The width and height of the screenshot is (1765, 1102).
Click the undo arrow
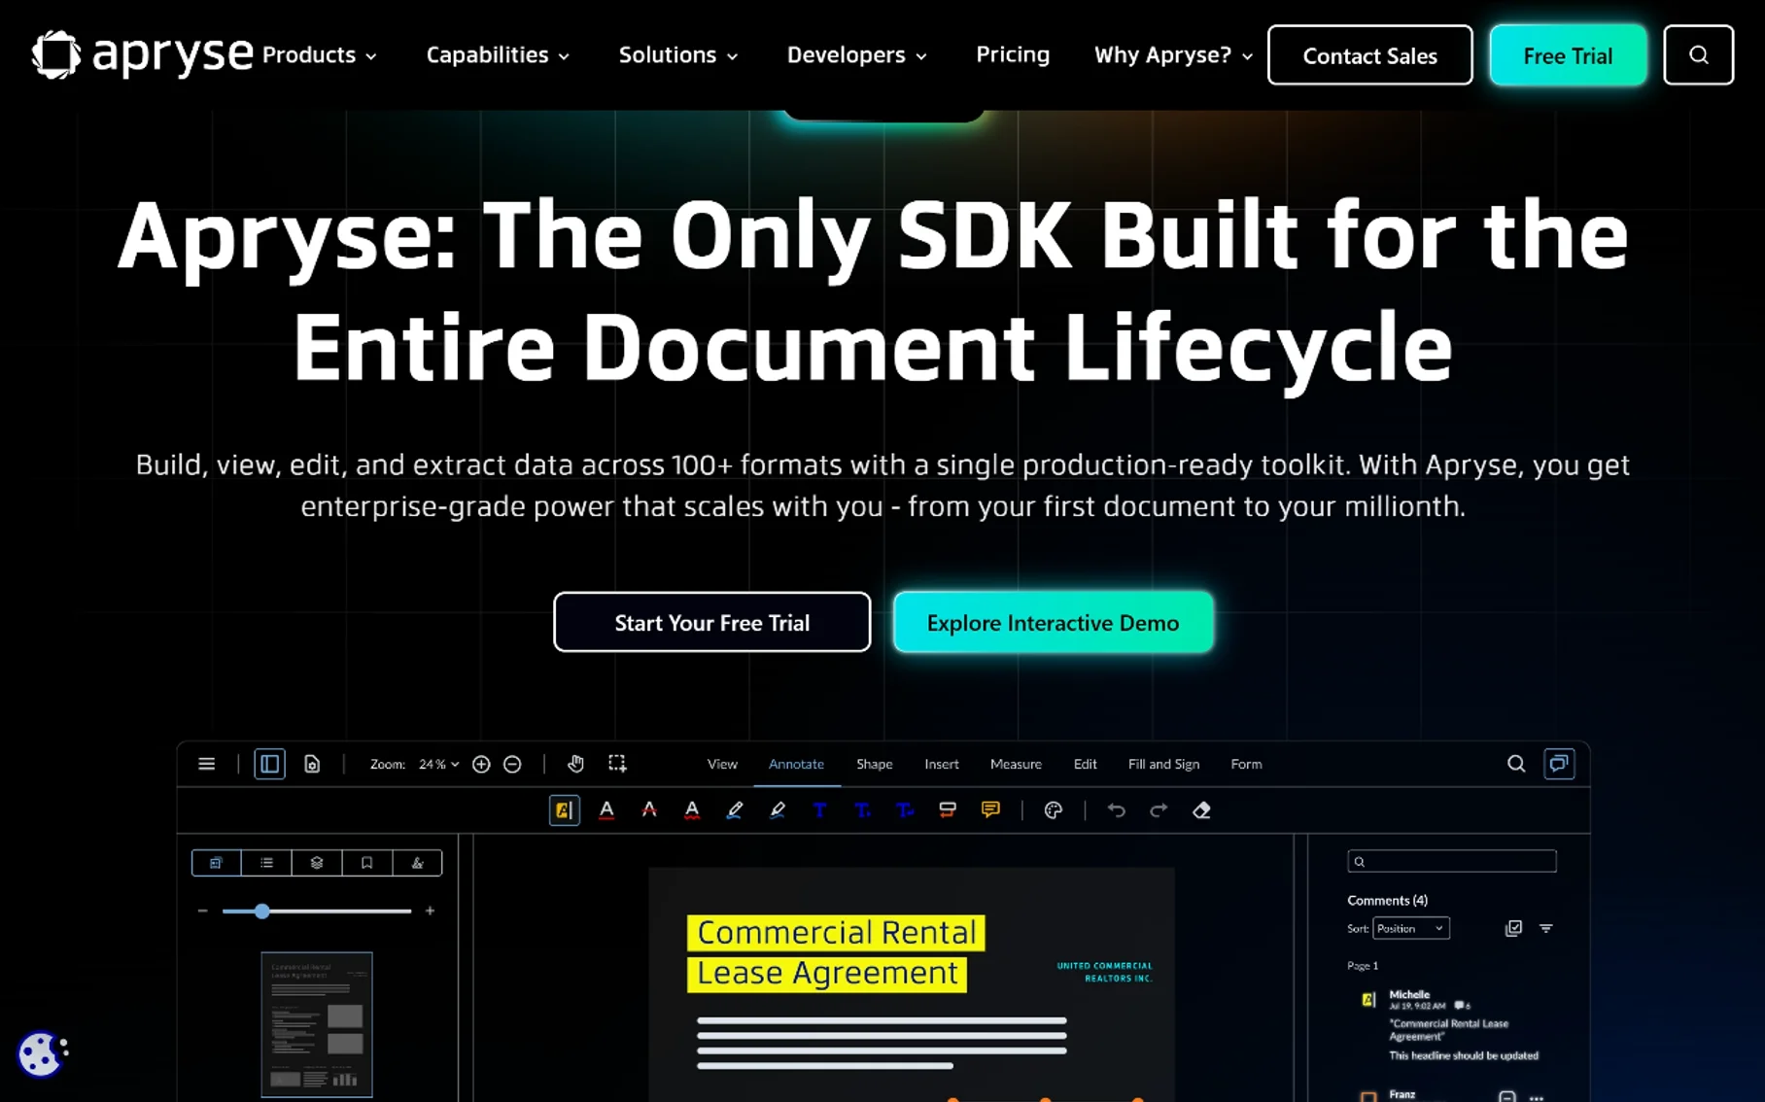click(x=1116, y=810)
